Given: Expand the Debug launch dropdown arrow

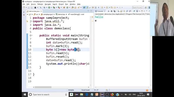Looking at the screenshot, I should click(x=46, y=8).
